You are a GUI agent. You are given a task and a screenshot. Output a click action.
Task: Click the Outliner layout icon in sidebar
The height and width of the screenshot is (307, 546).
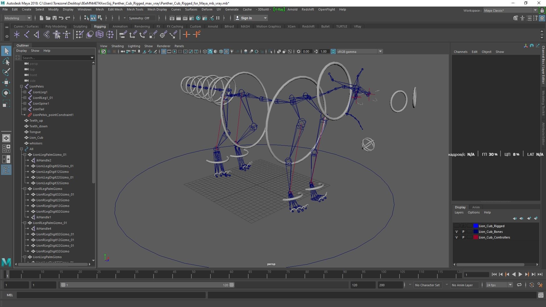click(6, 170)
